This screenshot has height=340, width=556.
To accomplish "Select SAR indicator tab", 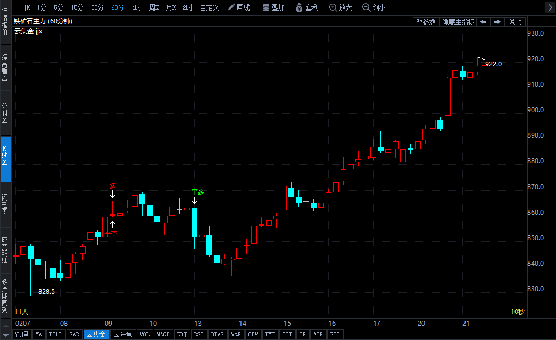I will pyautogui.click(x=74, y=334).
